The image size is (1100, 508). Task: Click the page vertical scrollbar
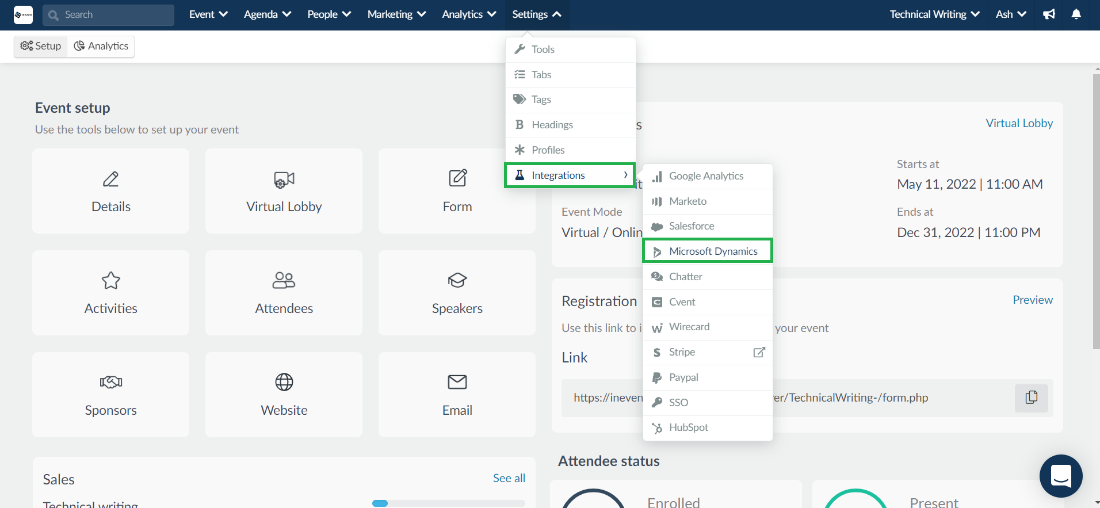pyautogui.click(x=1096, y=212)
